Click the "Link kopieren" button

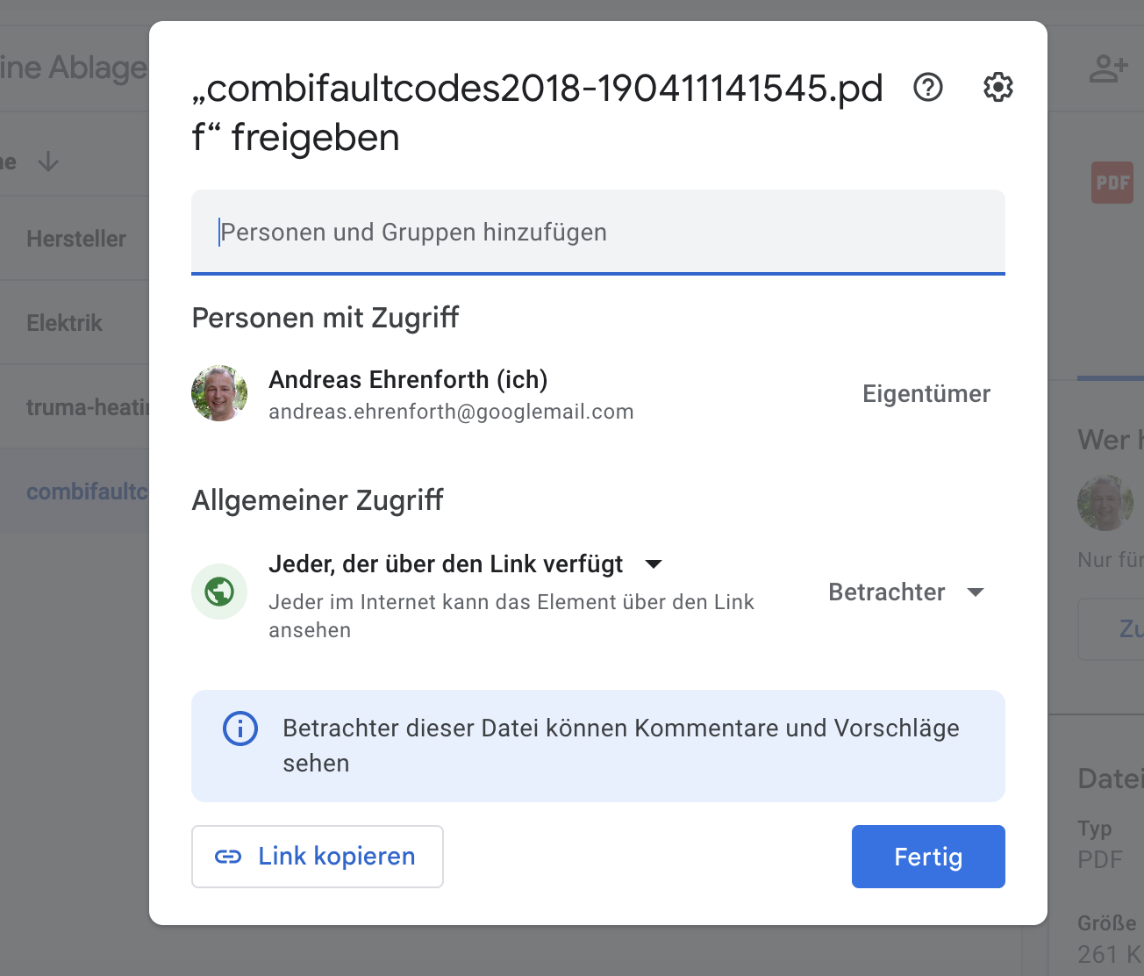click(318, 857)
